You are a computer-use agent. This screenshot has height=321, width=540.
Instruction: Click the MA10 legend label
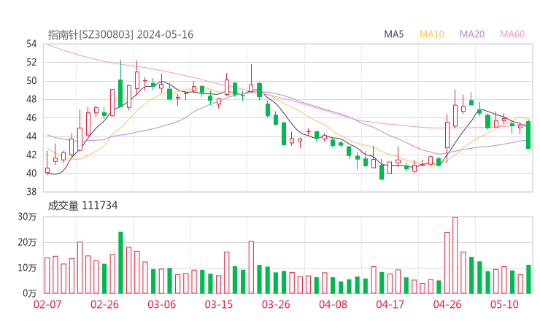pos(431,34)
